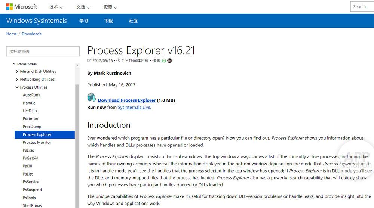Expand File and Disk Utilities chevron

click(x=17, y=71)
